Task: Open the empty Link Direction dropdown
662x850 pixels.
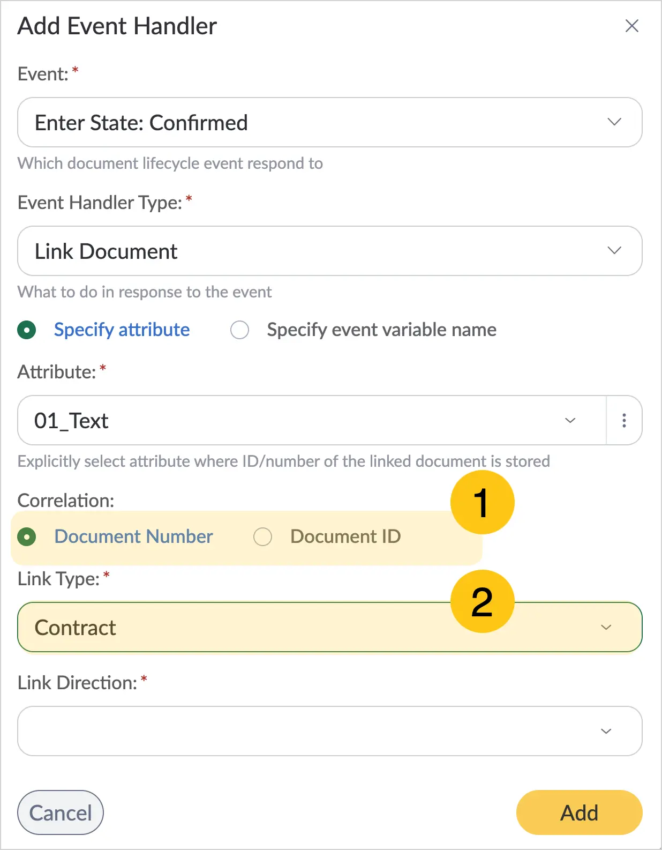Action: pos(330,731)
